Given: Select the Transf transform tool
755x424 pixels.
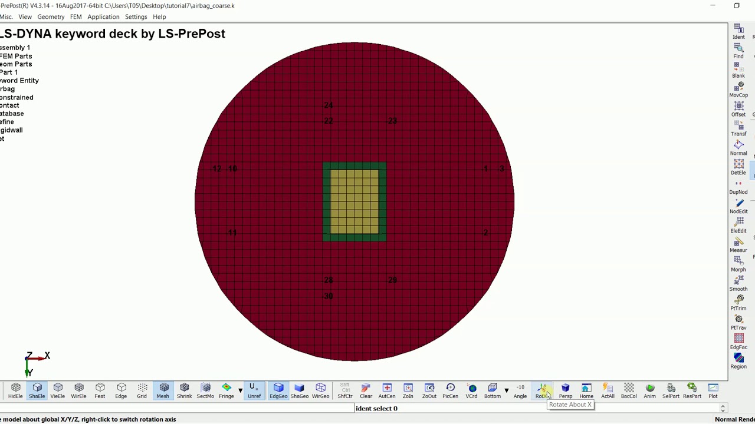Looking at the screenshot, I should tap(738, 129).
